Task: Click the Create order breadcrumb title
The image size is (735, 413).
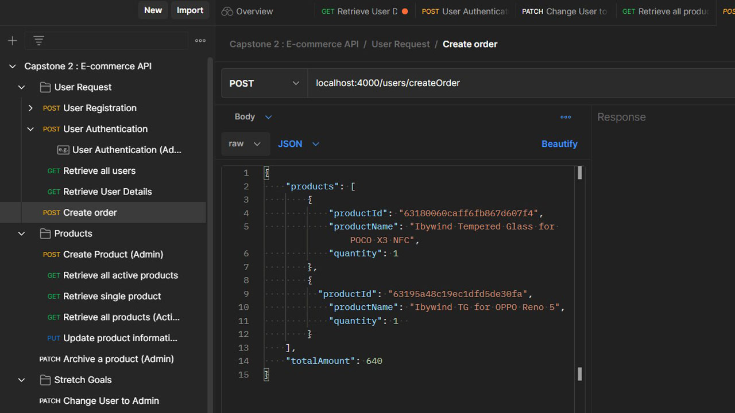Action: [x=470, y=44]
